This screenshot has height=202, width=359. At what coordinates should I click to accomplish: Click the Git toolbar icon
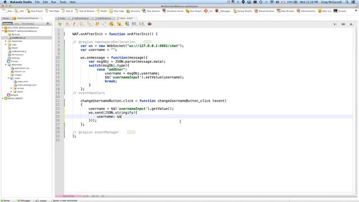(208, 11)
